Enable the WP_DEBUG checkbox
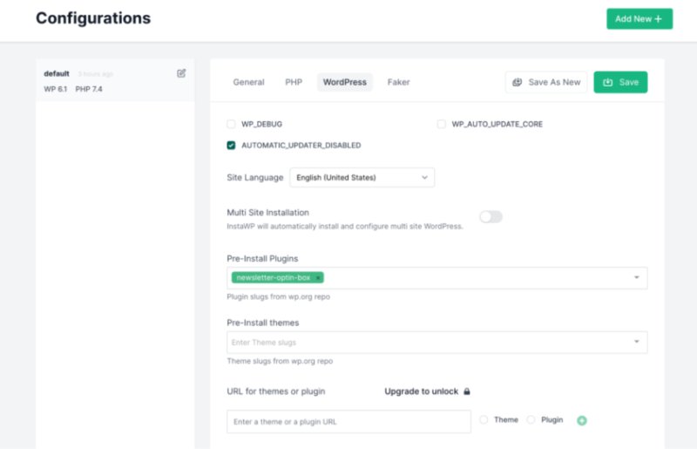 point(231,124)
